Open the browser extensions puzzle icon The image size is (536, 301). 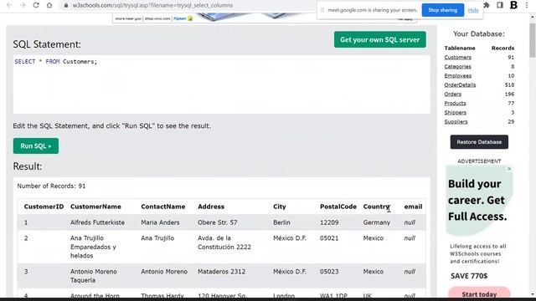487,5
